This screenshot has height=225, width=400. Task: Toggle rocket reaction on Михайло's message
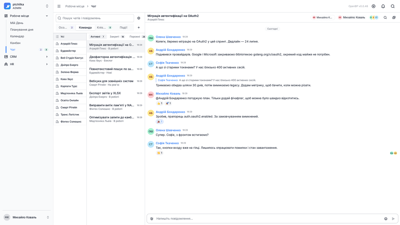coord(168,103)
